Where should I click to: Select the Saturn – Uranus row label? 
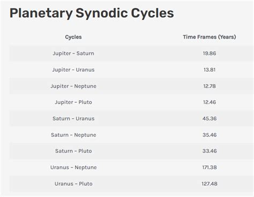click(x=73, y=119)
